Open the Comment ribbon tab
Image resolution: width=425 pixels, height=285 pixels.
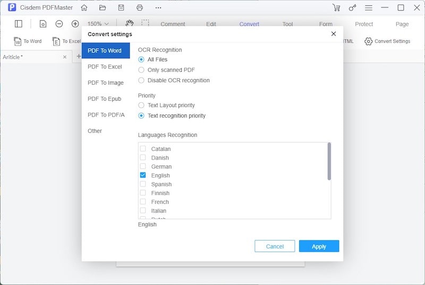tap(173, 24)
